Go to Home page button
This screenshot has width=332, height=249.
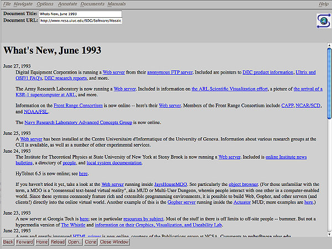pyautogui.click(x=42, y=242)
